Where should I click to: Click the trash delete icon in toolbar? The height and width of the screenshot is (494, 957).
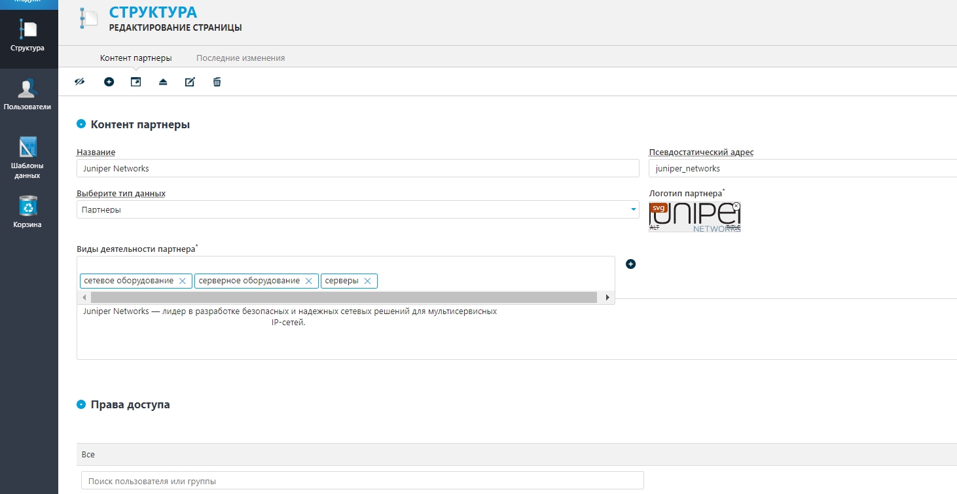(217, 82)
